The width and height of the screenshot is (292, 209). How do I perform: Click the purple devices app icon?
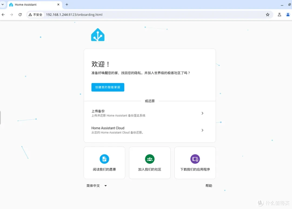tap(195, 159)
